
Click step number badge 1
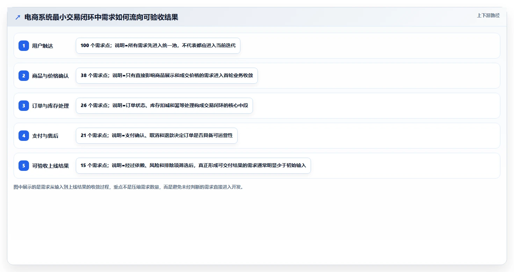24,46
